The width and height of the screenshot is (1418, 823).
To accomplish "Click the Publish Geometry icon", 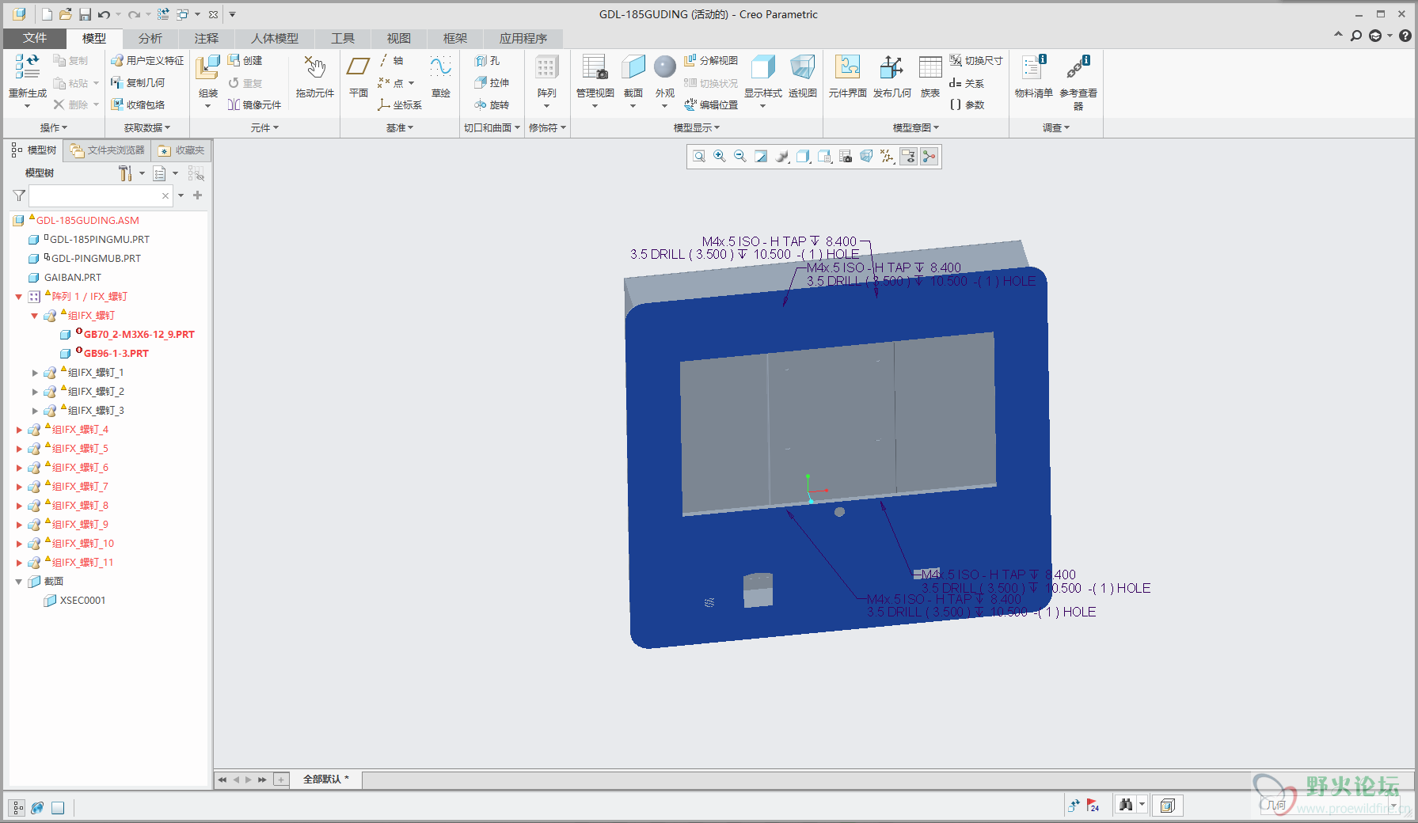I will coord(891,68).
